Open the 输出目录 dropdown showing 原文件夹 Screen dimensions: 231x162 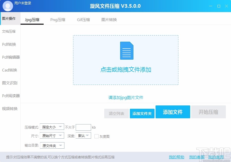(52, 145)
